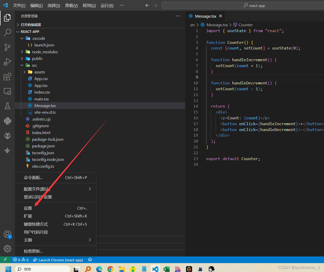The image size is (324, 272).
Task: Open Keyboard Shortcuts menu entry
Action: [x=55, y=224]
